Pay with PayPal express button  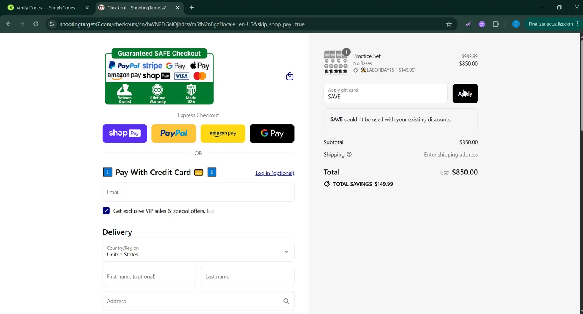(x=174, y=133)
